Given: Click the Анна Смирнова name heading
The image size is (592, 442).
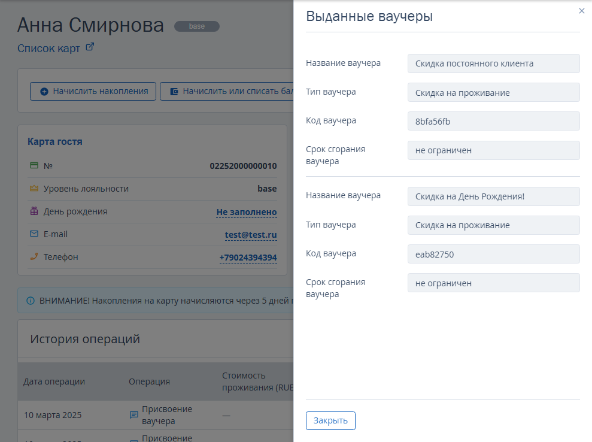Looking at the screenshot, I should pos(90,25).
